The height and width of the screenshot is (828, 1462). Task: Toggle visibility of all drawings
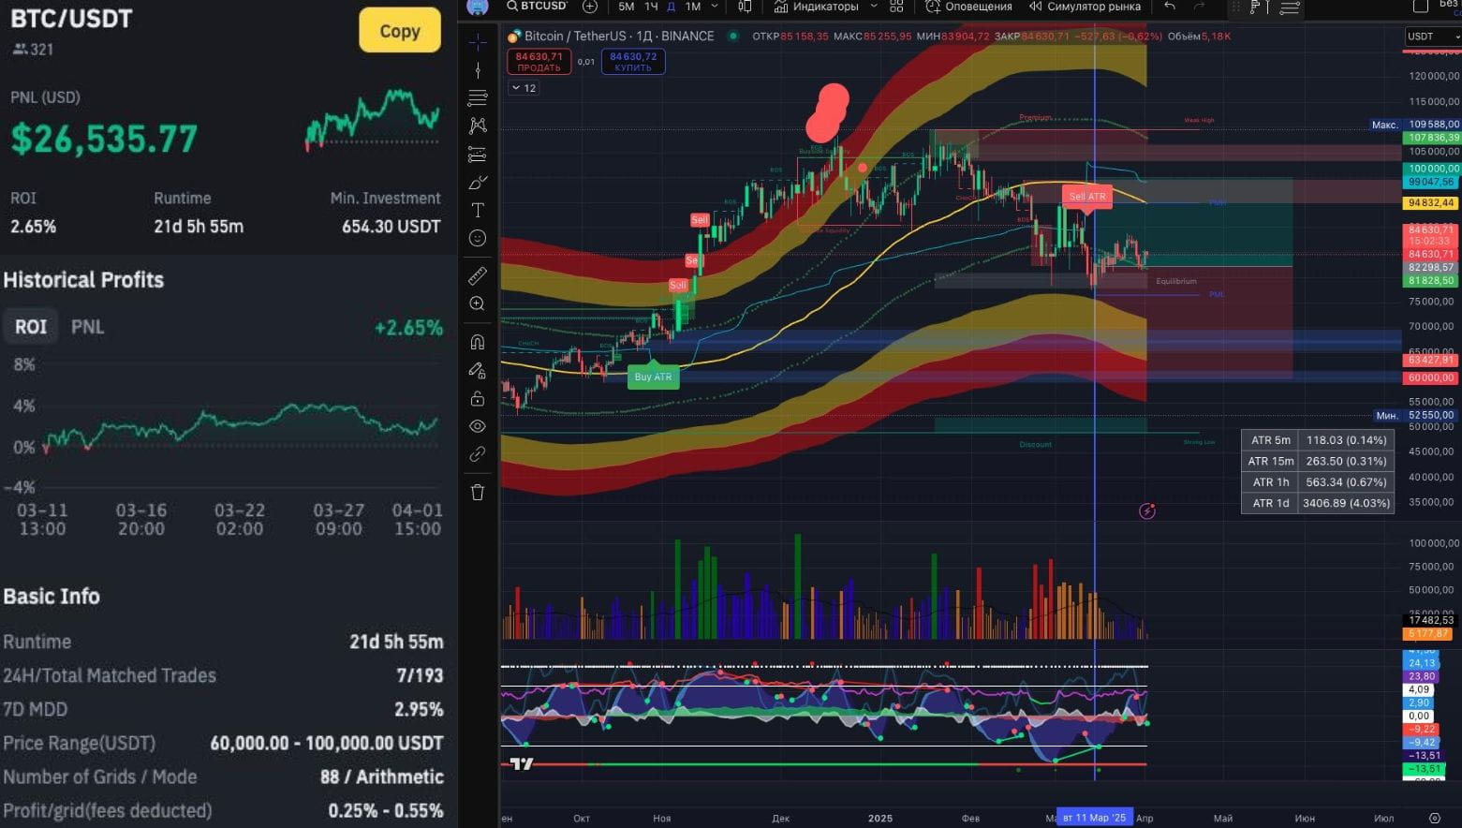pyautogui.click(x=478, y=426)
